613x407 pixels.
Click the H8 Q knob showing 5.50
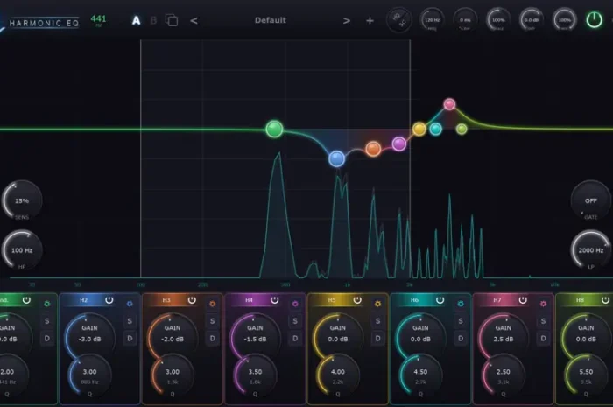(586, 375)
